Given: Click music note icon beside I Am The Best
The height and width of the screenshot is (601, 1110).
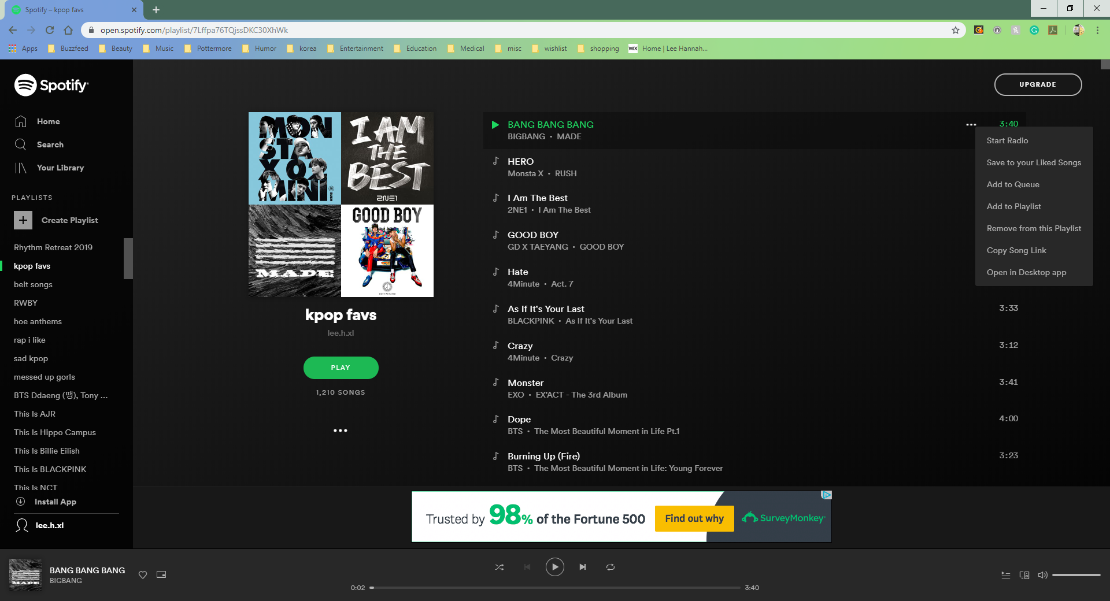Looking at the screenshot, I should [x=495, y=198].
